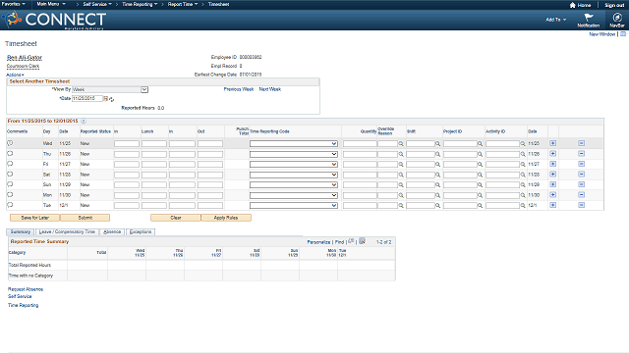Click the Submit button
Screen dimensions: 629x353
(86, 218)
